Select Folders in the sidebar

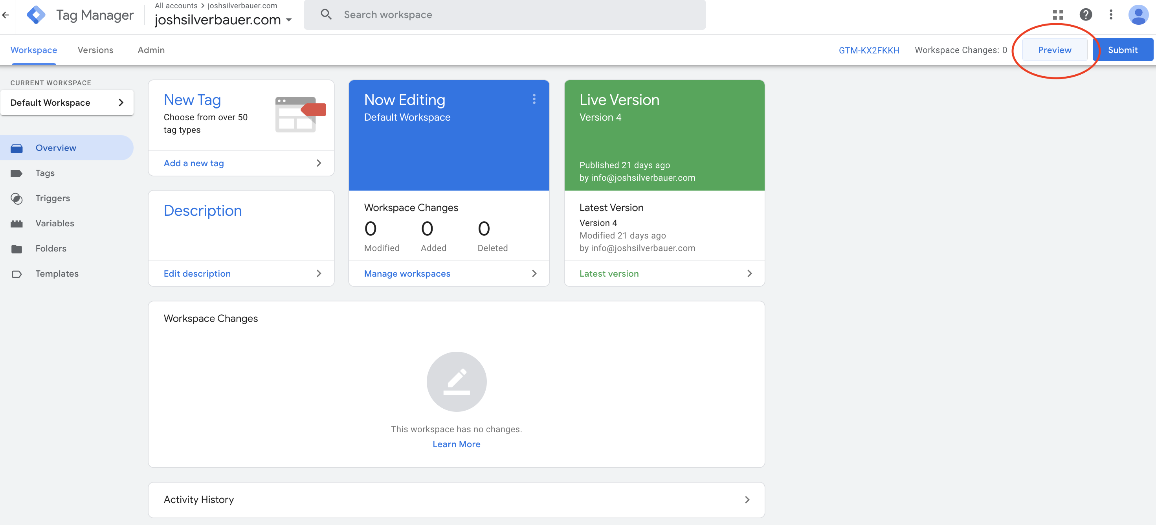pyautogui.click(x=66, y=249)
